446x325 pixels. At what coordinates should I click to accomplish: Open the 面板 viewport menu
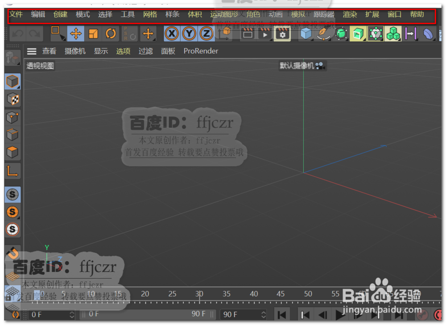[x=168, y=51]
